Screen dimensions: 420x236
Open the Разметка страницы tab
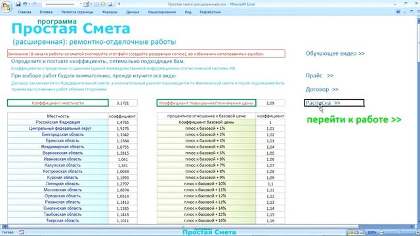pos(77,12)
